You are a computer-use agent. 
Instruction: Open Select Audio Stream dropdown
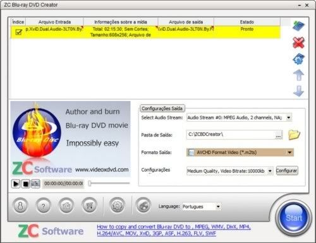coord(289,117)
